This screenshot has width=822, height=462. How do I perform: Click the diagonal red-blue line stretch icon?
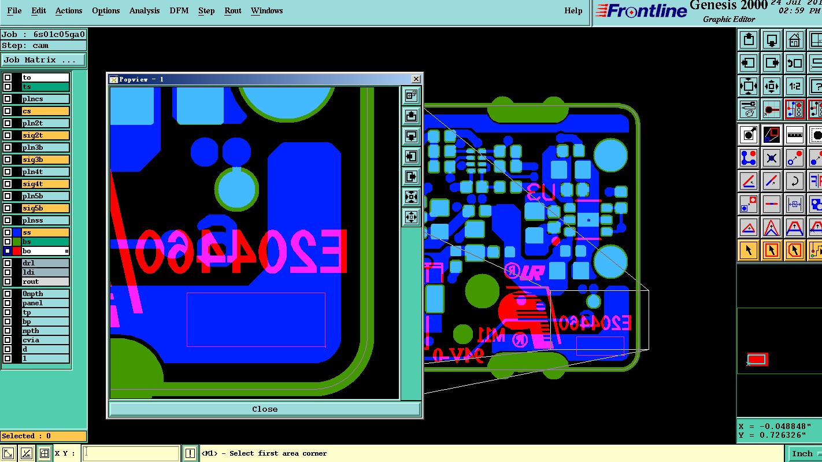coord(772,181)
